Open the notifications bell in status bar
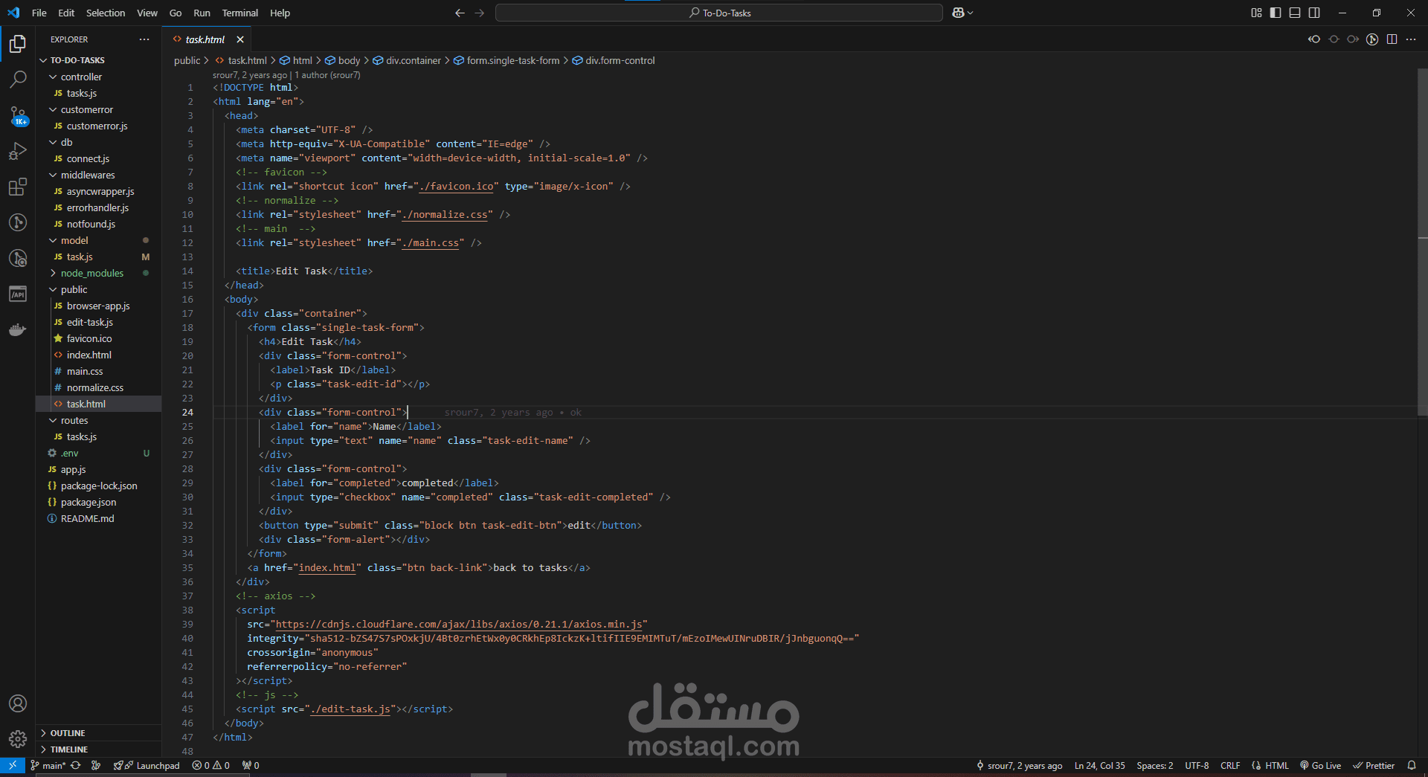This screenshot has height=777, width=1428. click(1412, 765)
